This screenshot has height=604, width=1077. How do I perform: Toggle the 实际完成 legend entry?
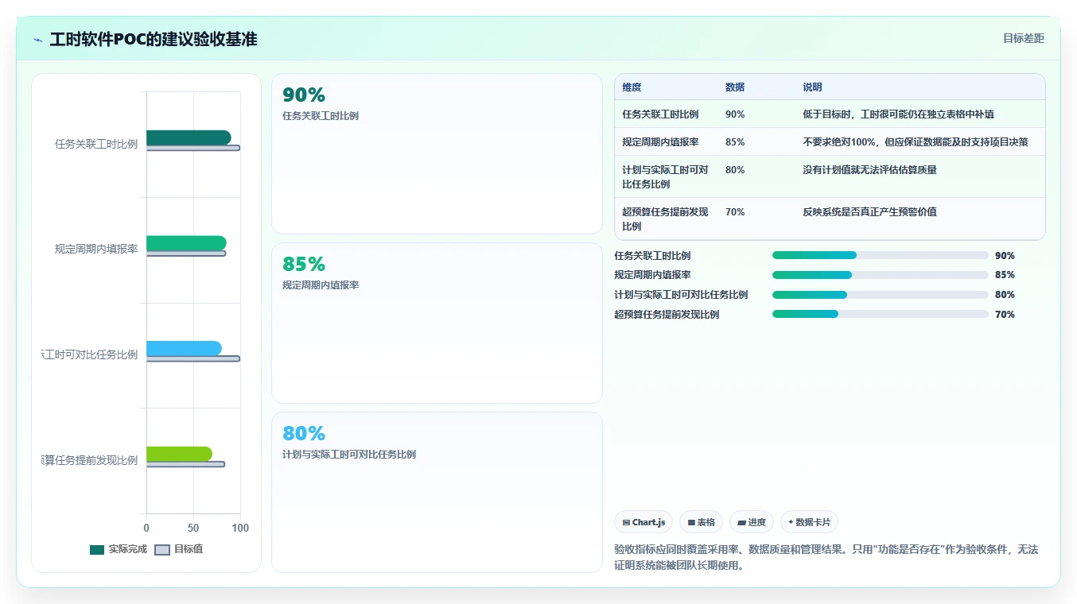tap(119, 549)
